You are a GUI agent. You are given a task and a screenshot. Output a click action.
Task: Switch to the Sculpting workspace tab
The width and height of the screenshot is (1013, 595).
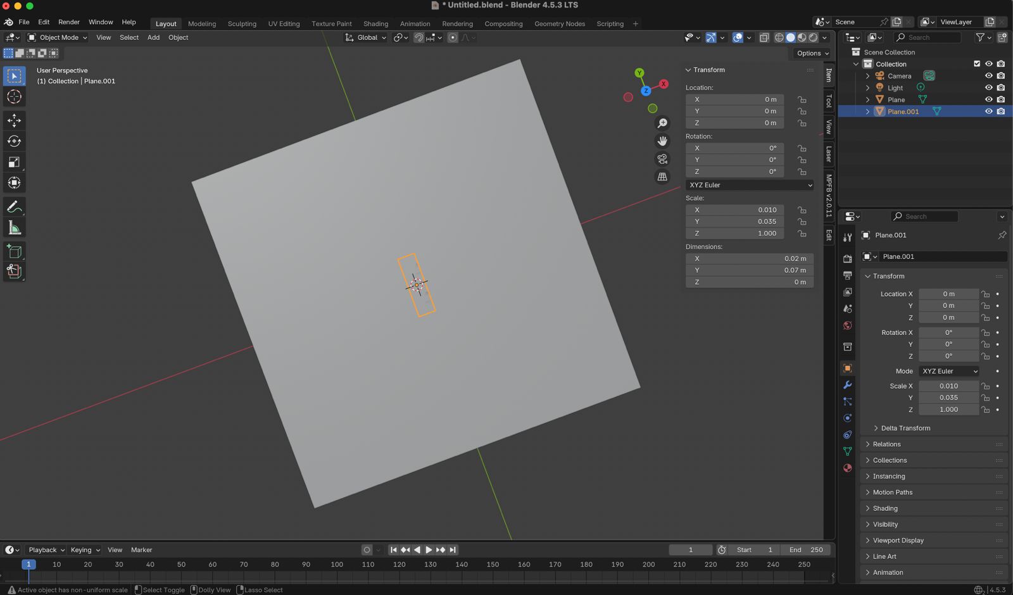(x=242, y=23)
